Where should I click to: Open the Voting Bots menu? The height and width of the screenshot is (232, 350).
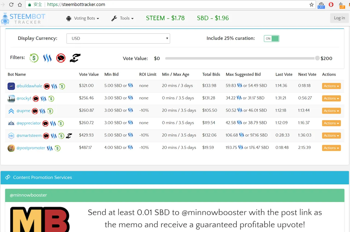(83, 18)
